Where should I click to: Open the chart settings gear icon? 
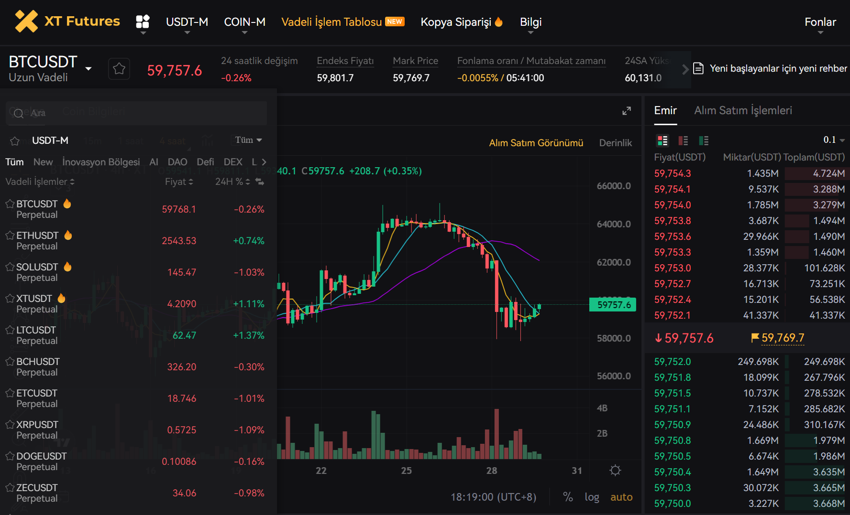616,471
